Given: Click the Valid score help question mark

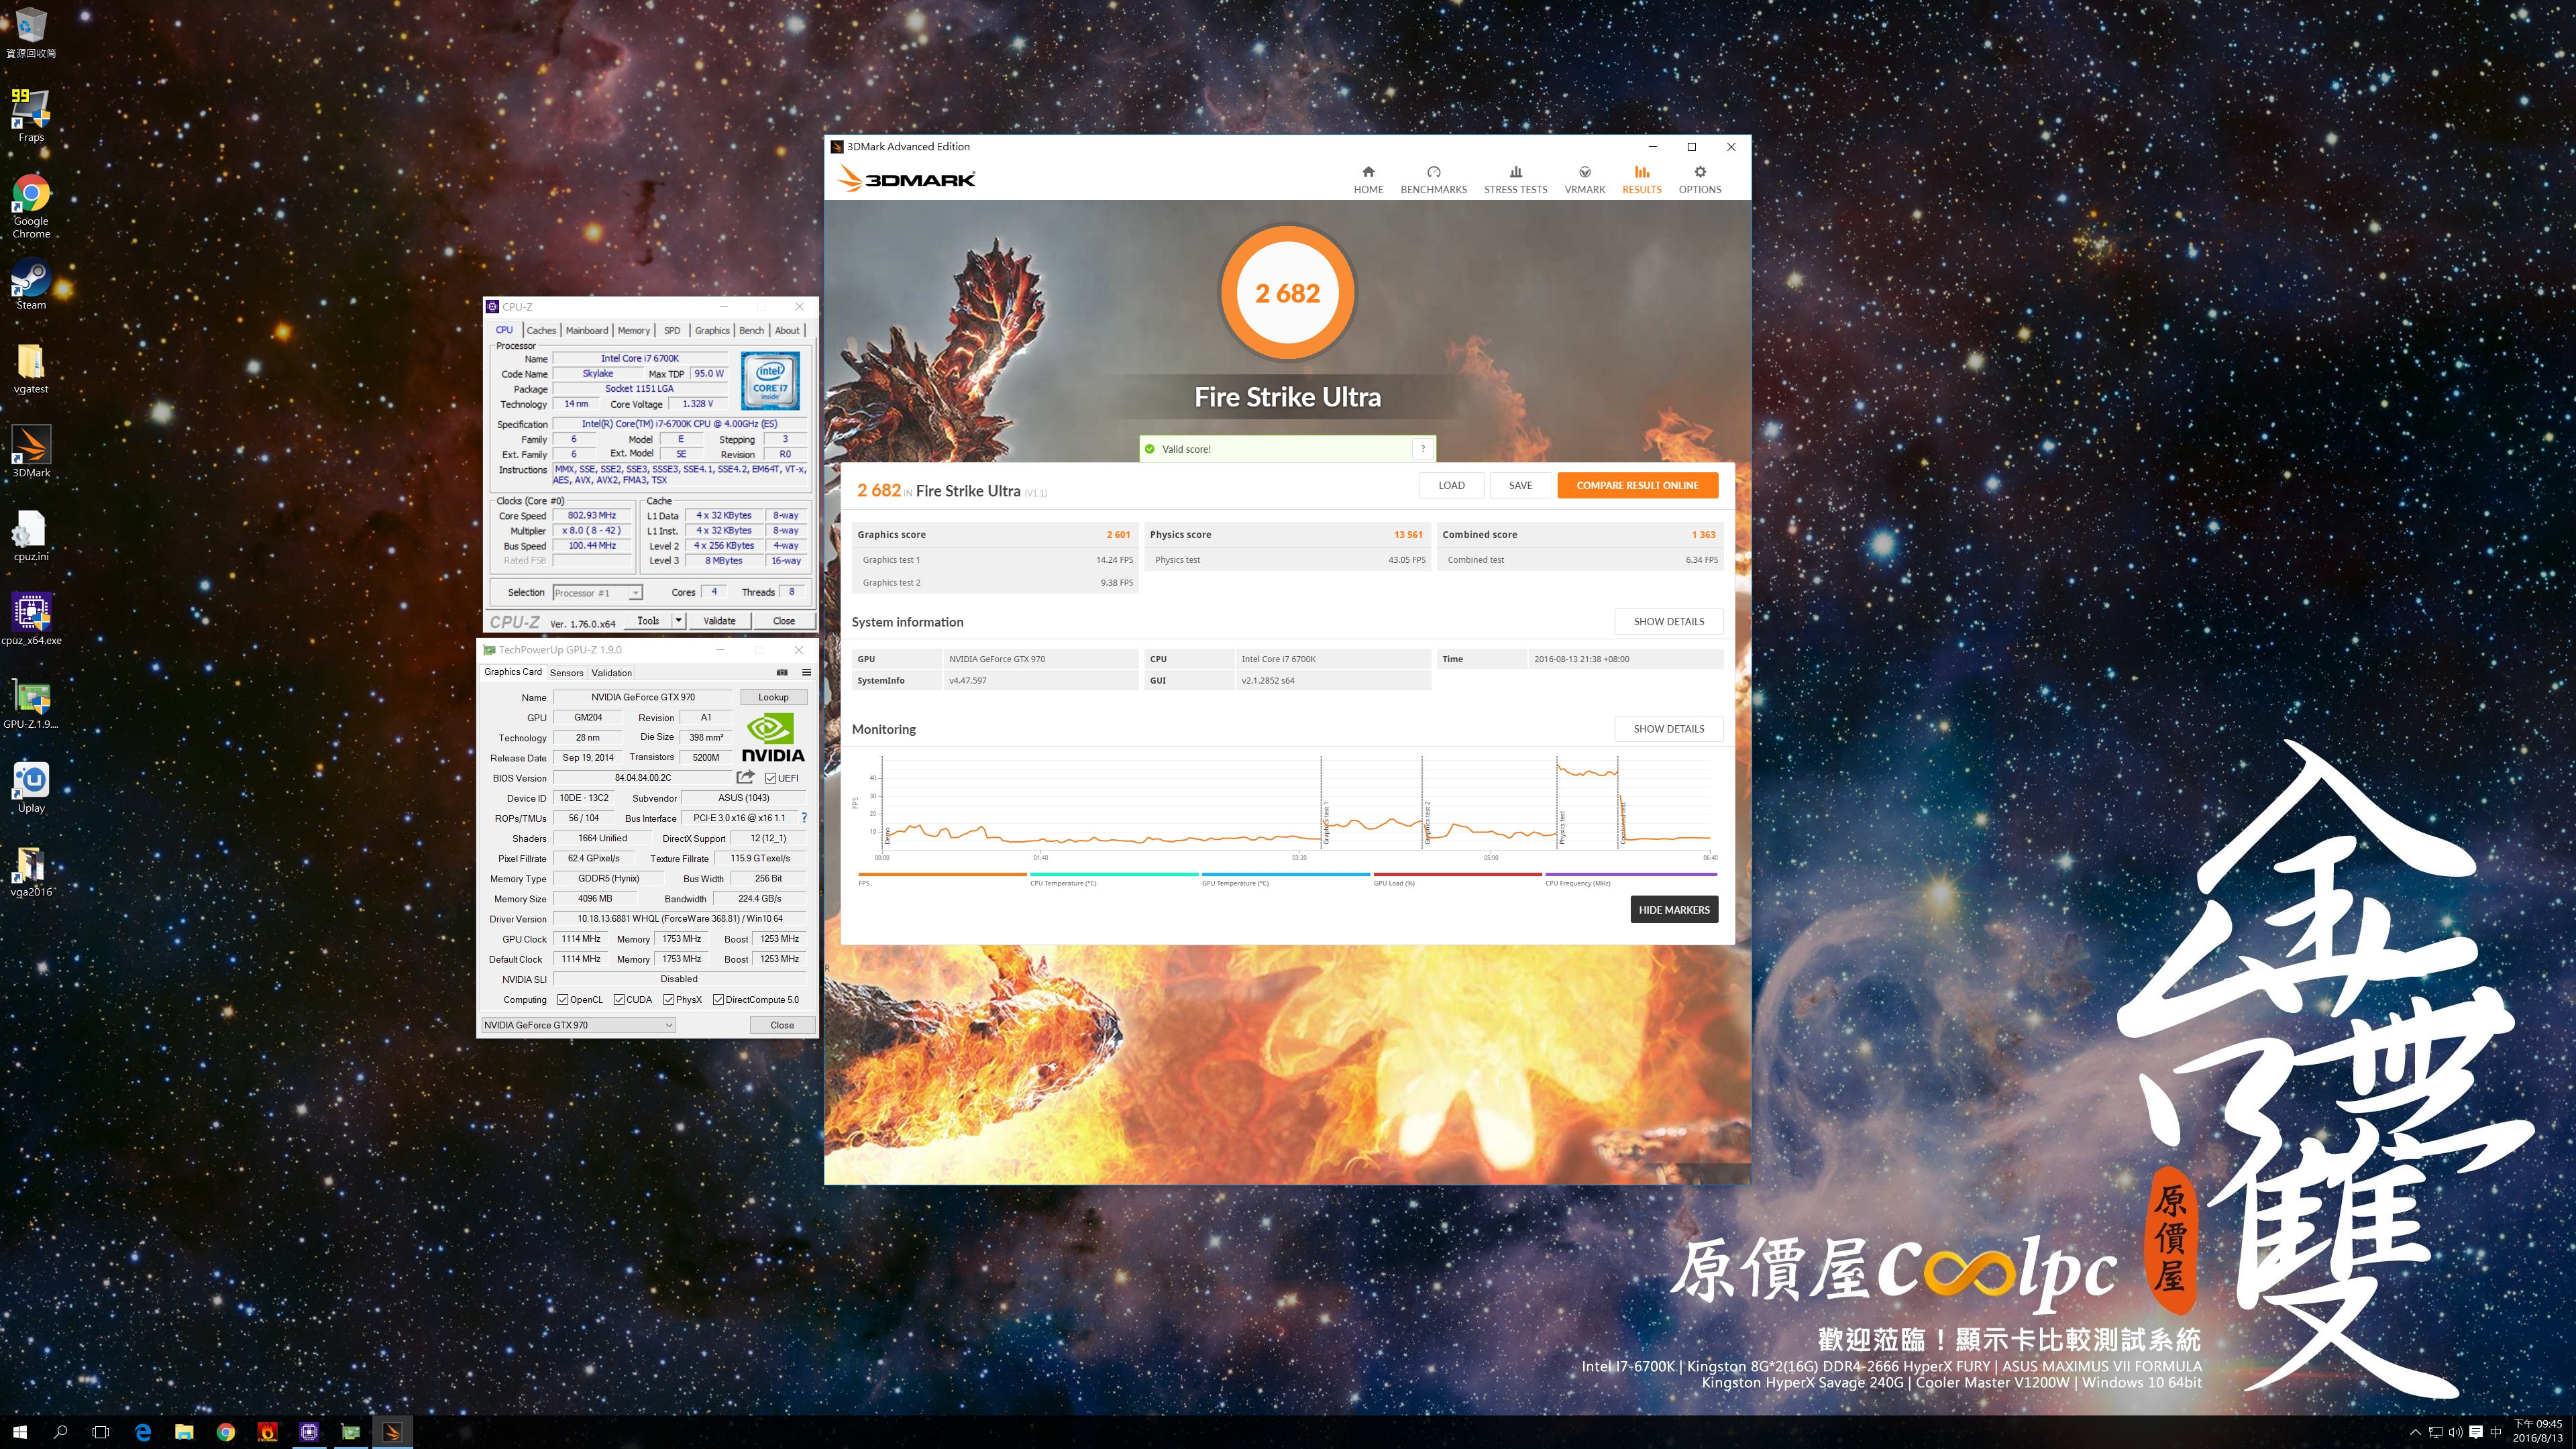Looking at the screenshot, I should 1422,449.
